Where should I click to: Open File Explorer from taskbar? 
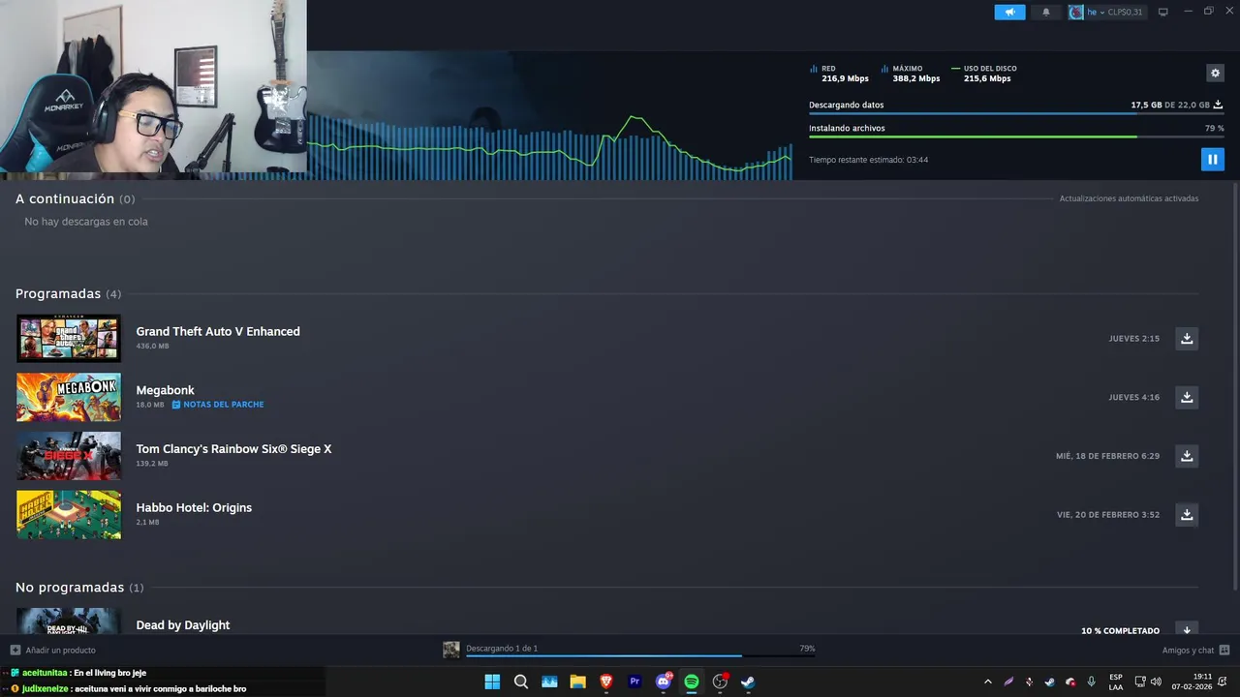pyautogui.click(x=577, y=682)
